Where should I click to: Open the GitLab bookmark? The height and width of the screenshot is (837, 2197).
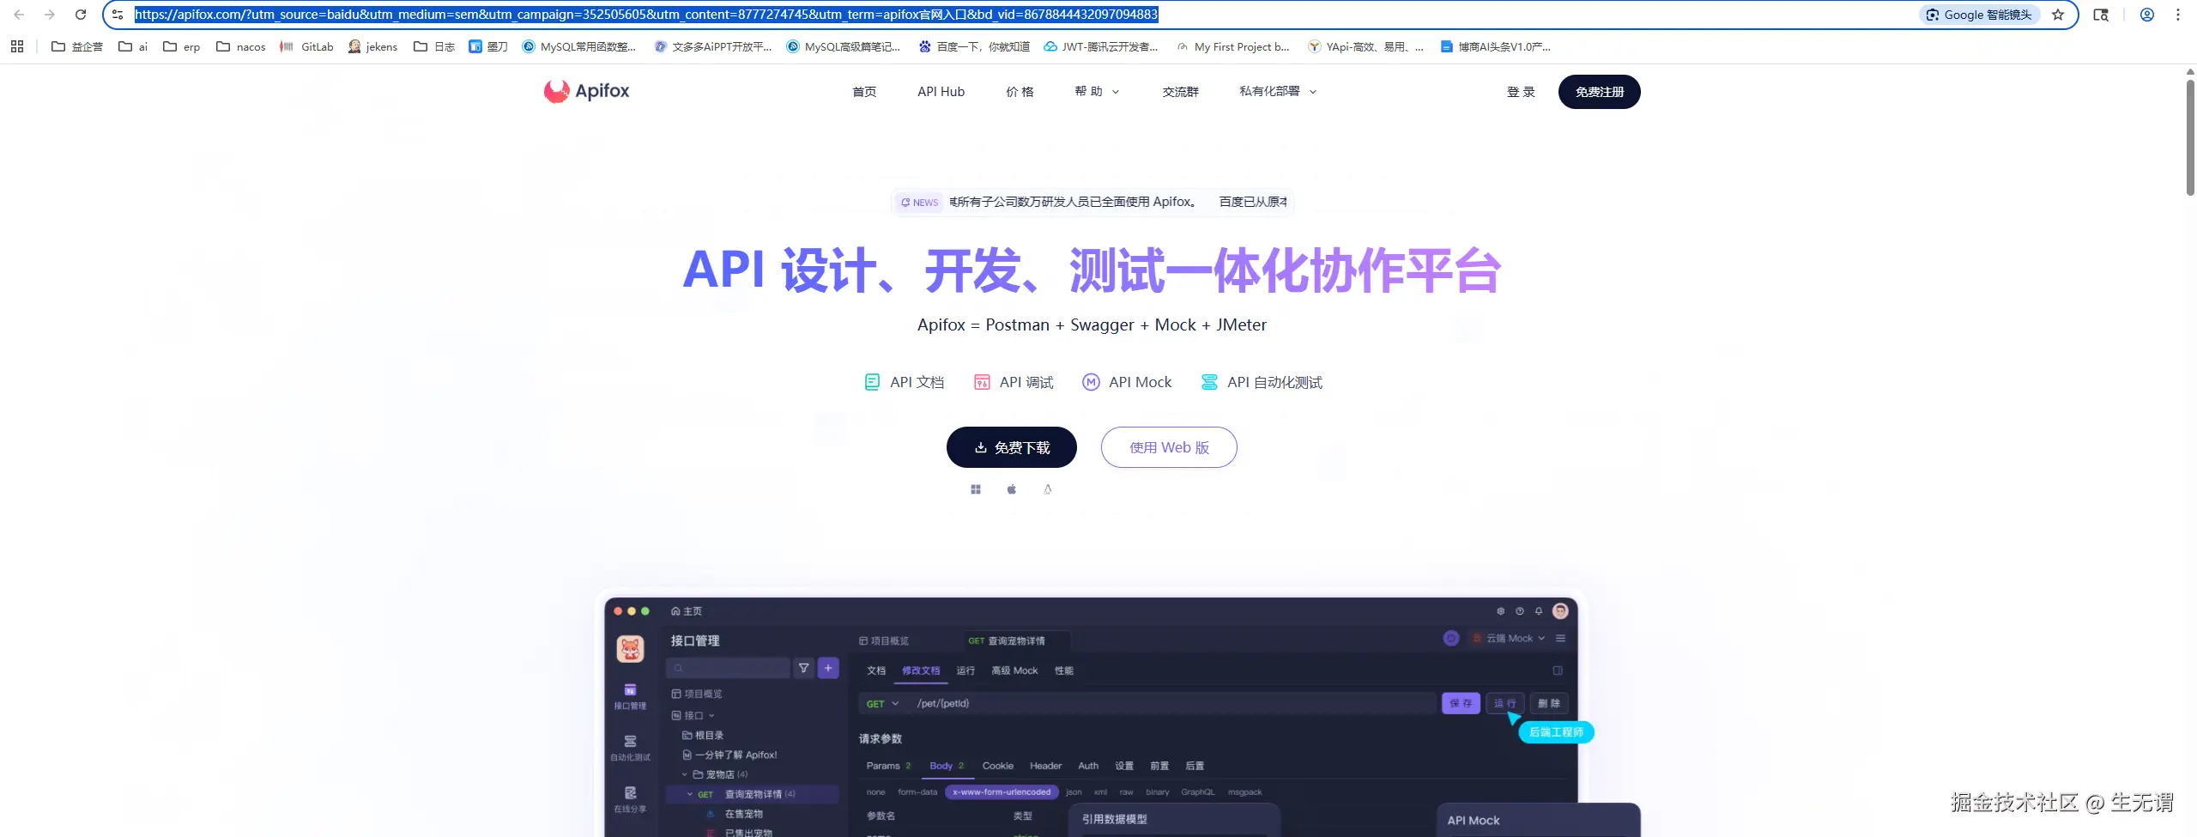pyautogui.click(x=306, y=46)
